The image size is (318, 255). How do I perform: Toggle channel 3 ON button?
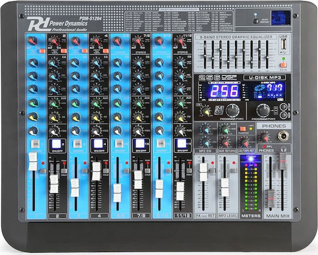click(x=78, y=144)
